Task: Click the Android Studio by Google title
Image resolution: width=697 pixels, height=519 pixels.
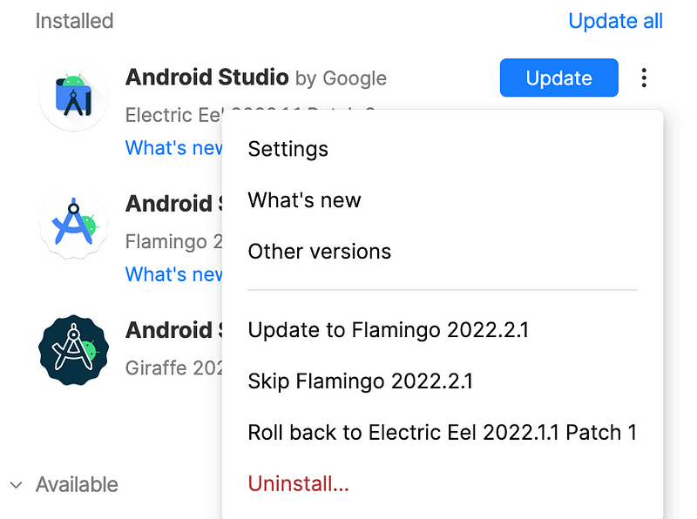Action: tap(256, 78)
